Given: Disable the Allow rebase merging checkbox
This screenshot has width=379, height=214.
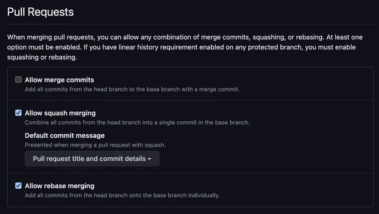Looking at the screenshot, I should coord(18,186).
